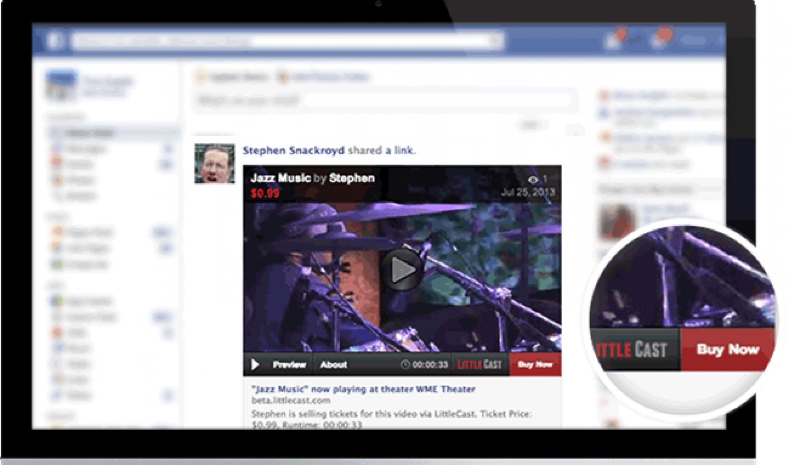
Task: Click the LittleCast logo in the player bar
Action: click(479, 365)
